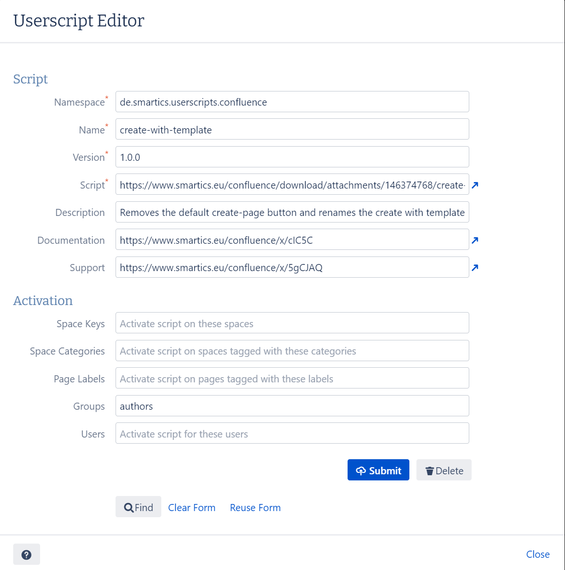The image size is (565, 570).
Task: Click the Clear Form link
Action: point(191,508)
